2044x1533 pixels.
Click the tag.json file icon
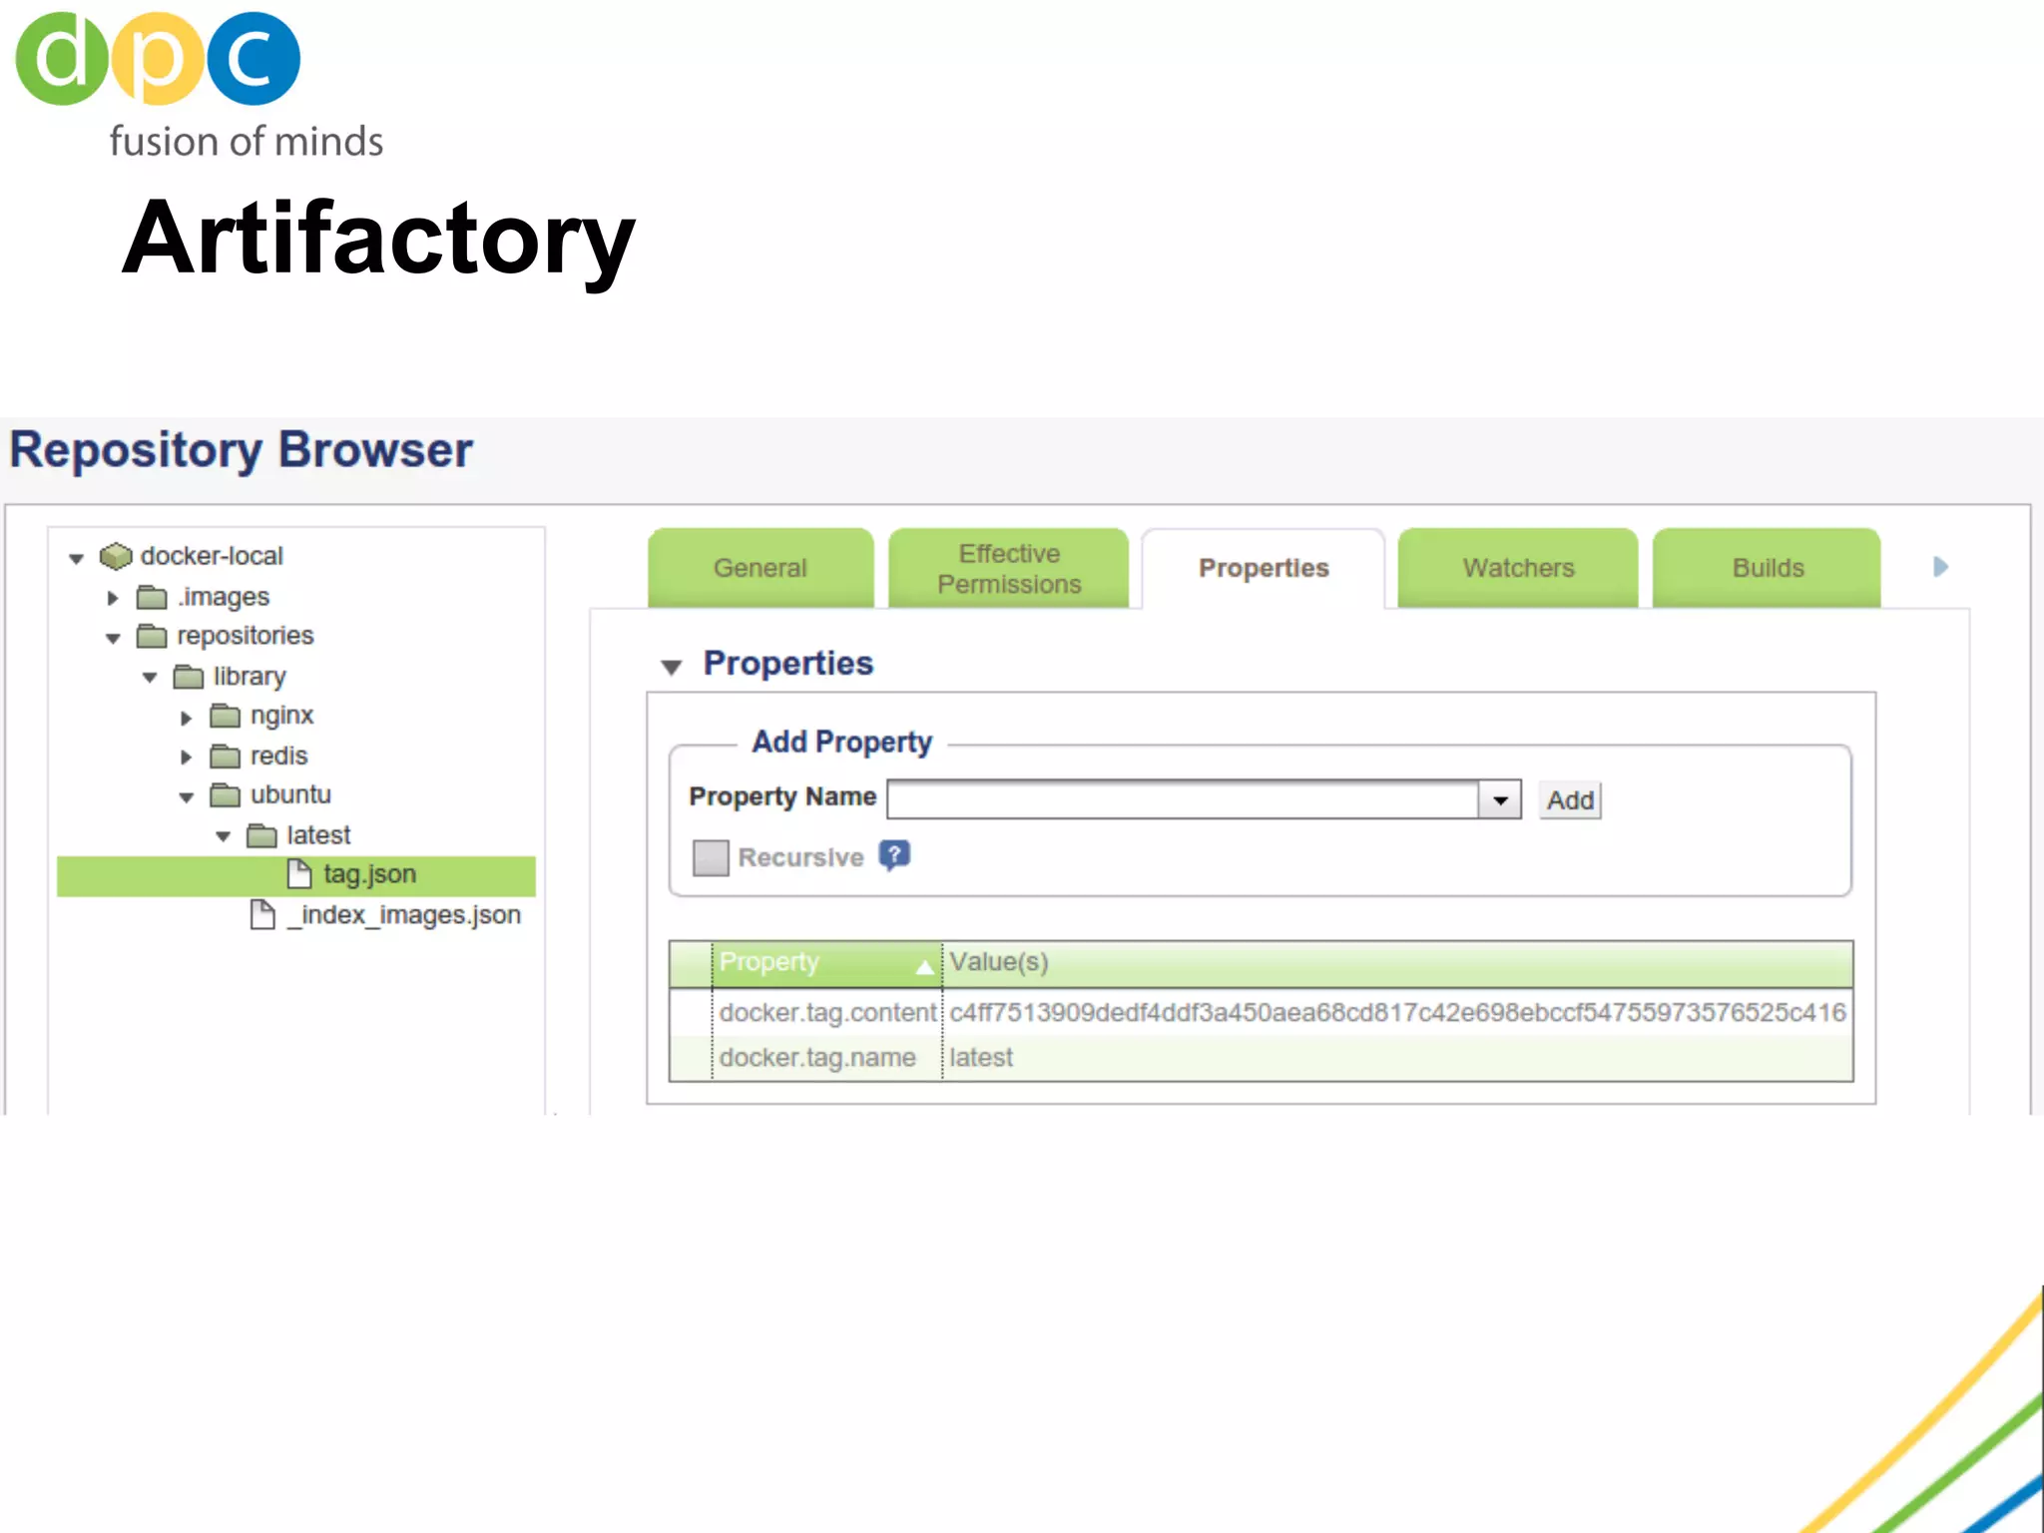pyautogui.click(x=299, y=873)
